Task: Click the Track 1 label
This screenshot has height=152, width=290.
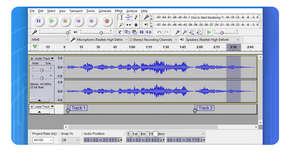Action: point(78,108)
